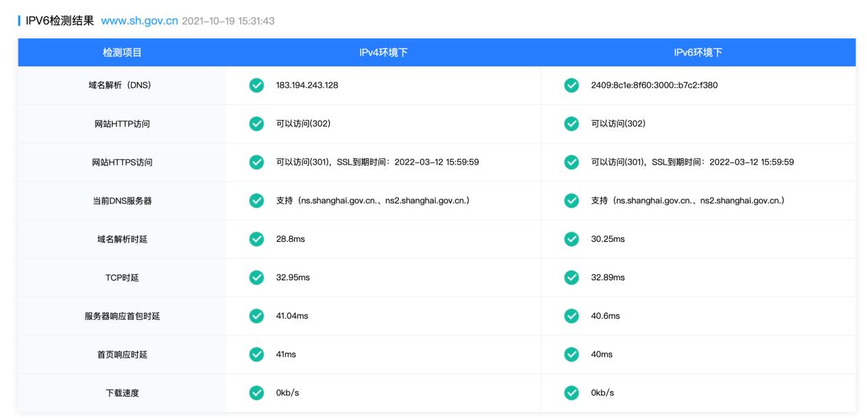The width and height of the screenshot is (867, 418).
Task: Click the 首页响应时延 row label
Action: click(122, 354)
